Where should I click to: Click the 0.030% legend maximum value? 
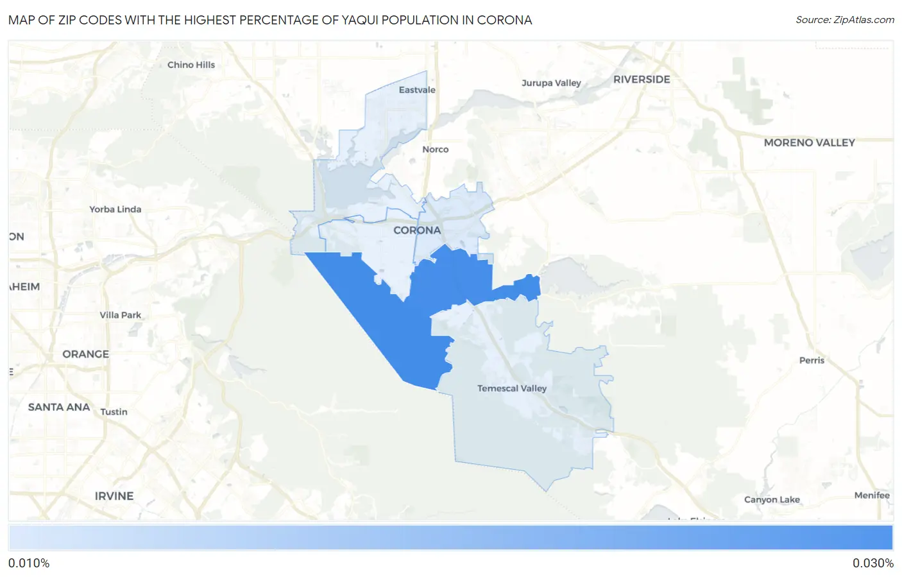873,564
